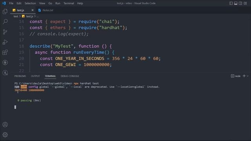251x141 pixels.
Task: Click the ONE_GEWI constant name
Action: [65, 65]
